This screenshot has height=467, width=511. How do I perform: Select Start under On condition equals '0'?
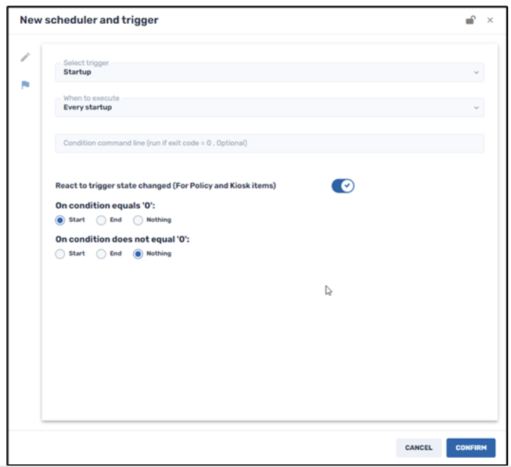pos(60,220)
